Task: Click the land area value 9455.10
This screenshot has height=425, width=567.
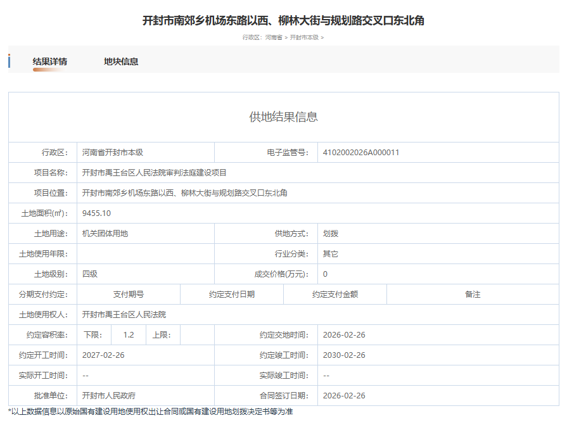Action: pyautogui.click(x=96, y=213)
